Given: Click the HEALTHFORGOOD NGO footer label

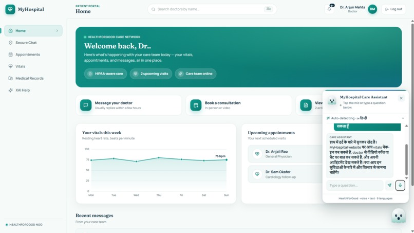Looking at the screenshot, I should [26, 225].
